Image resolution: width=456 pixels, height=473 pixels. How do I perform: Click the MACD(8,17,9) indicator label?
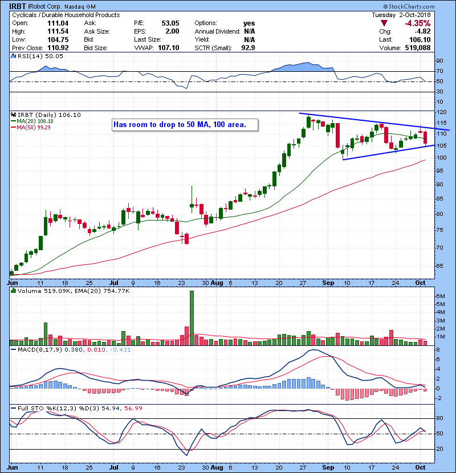click(x=40, y=350)
